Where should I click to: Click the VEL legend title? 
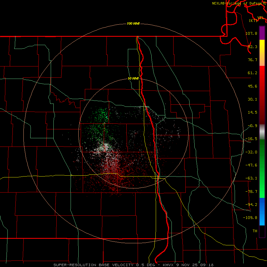pos(260,18)
